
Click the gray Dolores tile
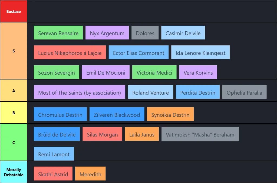tap(145, 33)
